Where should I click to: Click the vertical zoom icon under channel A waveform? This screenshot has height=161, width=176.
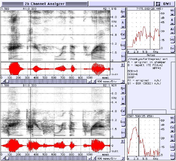94,82
